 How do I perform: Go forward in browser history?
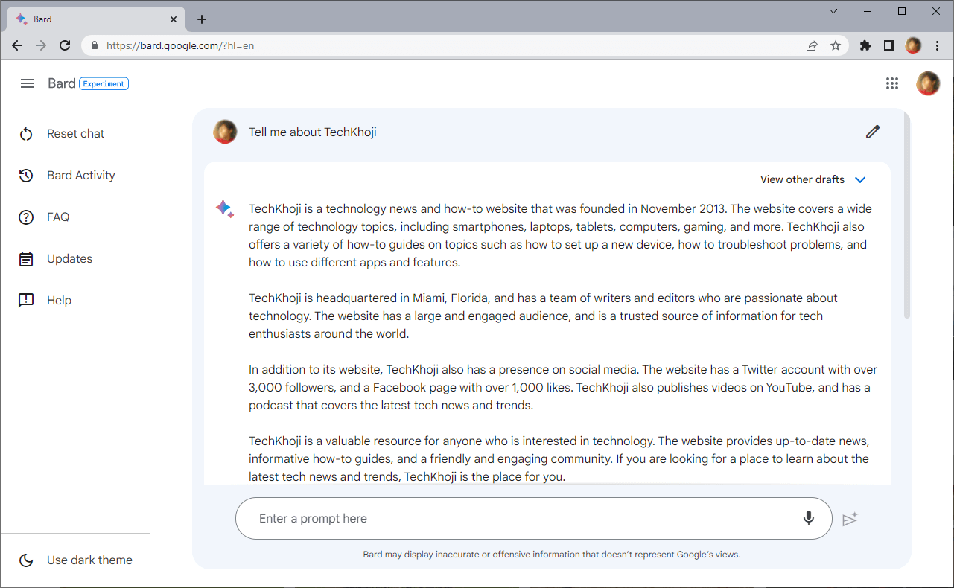pyautogui.click(x=41, y=45)
